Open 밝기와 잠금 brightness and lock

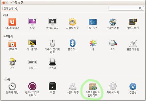click(52, 24)
